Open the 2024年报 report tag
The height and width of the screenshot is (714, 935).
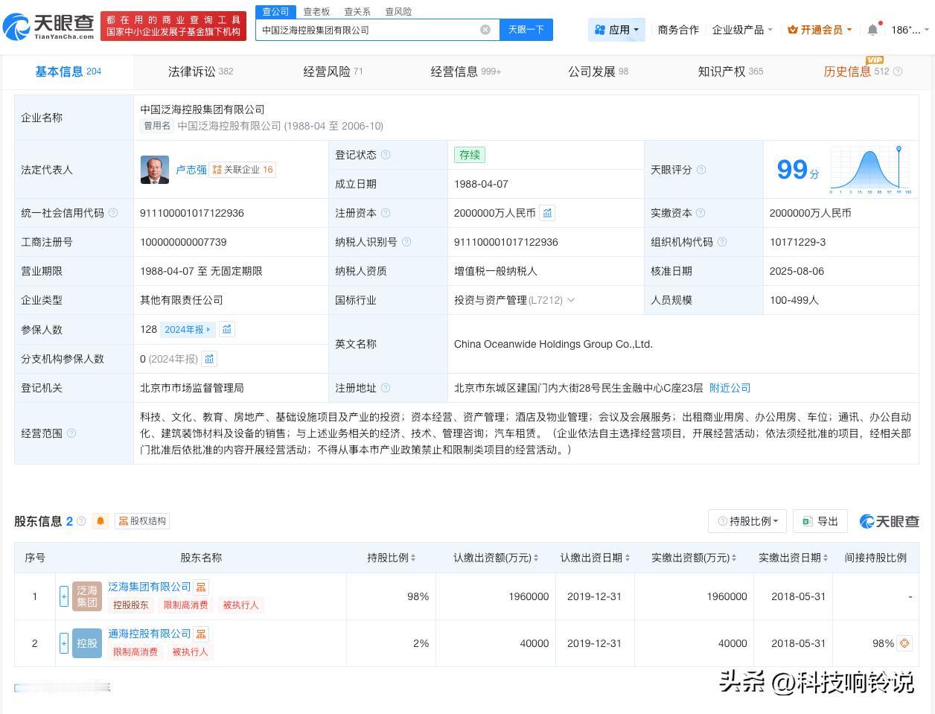(188, 329)
